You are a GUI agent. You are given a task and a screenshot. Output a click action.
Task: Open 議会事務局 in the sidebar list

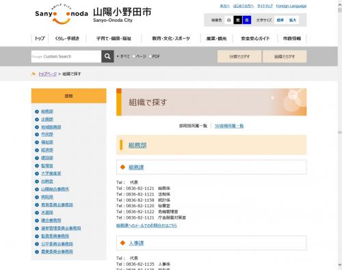[x=51, y=220]
